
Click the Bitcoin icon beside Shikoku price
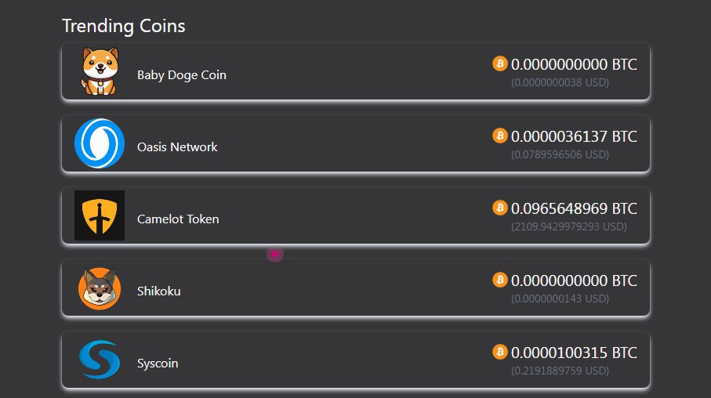(500, 280)
